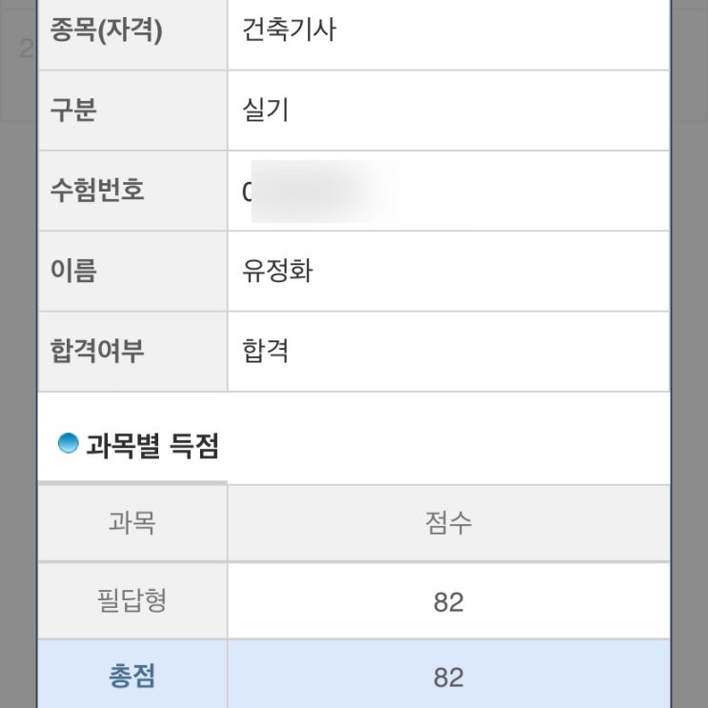Click the 종목(자격) label cell

106,30
